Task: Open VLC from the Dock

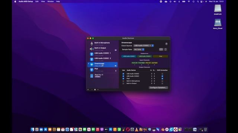Action: pos(136,129)
